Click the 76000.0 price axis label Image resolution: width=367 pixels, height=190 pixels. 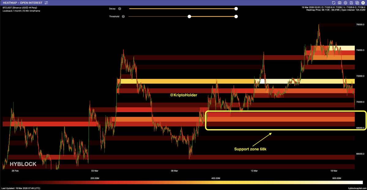pos(360,24)
